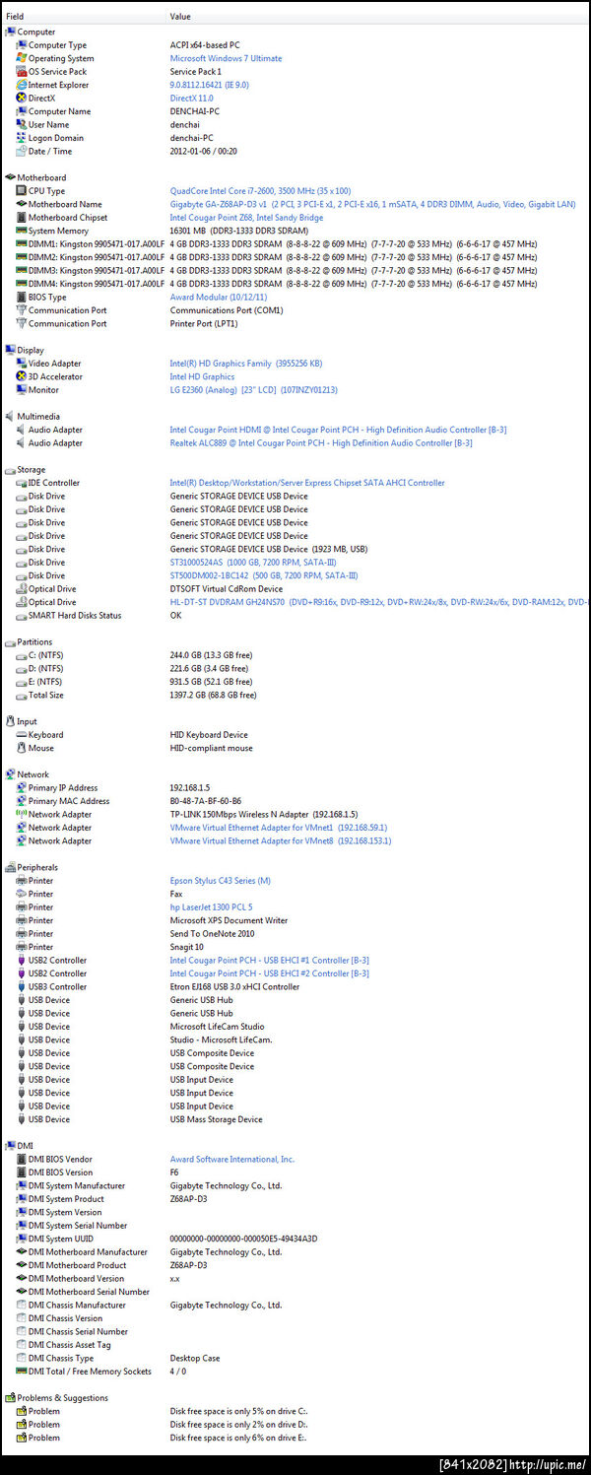Click the Motherboard Chipset row icon
Screen dimensions: 591x1475
21,218
